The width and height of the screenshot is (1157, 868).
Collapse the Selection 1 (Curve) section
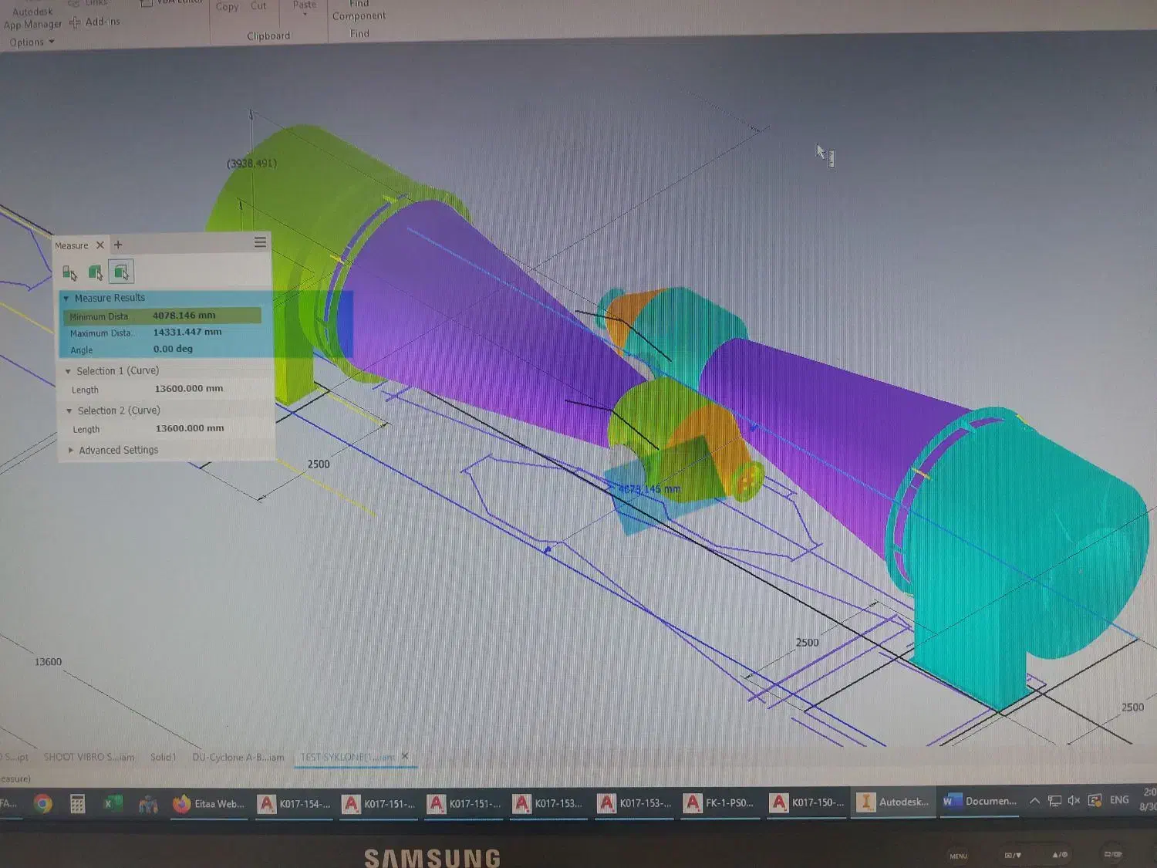(x=68, y=371)
